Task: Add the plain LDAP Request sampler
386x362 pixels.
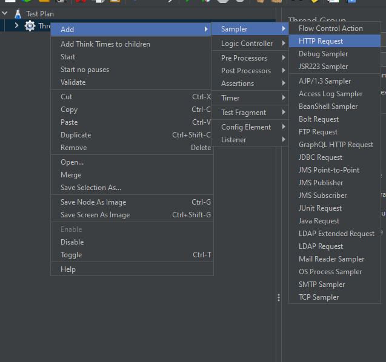Action: point(334,246)
